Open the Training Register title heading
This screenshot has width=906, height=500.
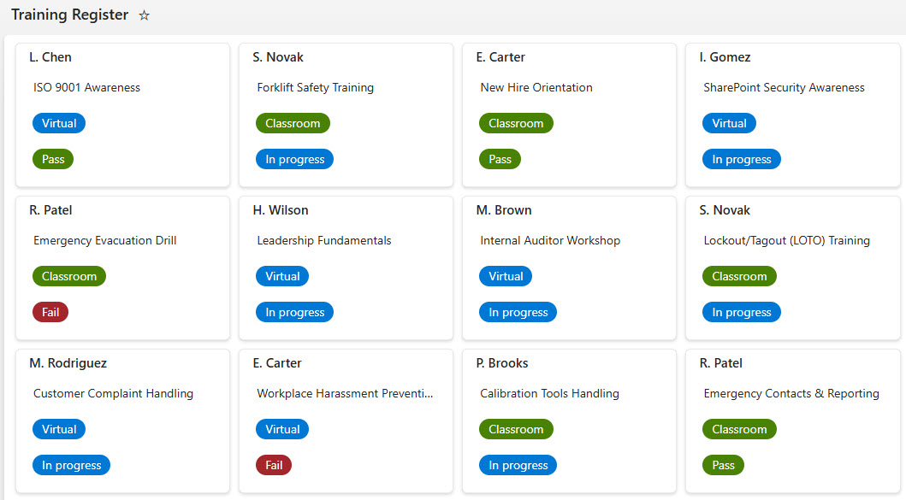point(70,15)
